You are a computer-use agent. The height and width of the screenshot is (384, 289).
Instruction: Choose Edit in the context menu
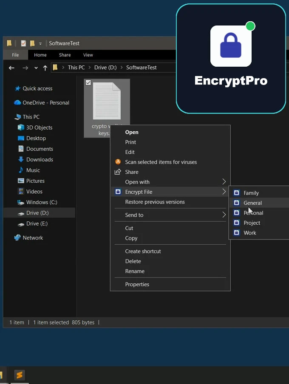coord(170,152)
